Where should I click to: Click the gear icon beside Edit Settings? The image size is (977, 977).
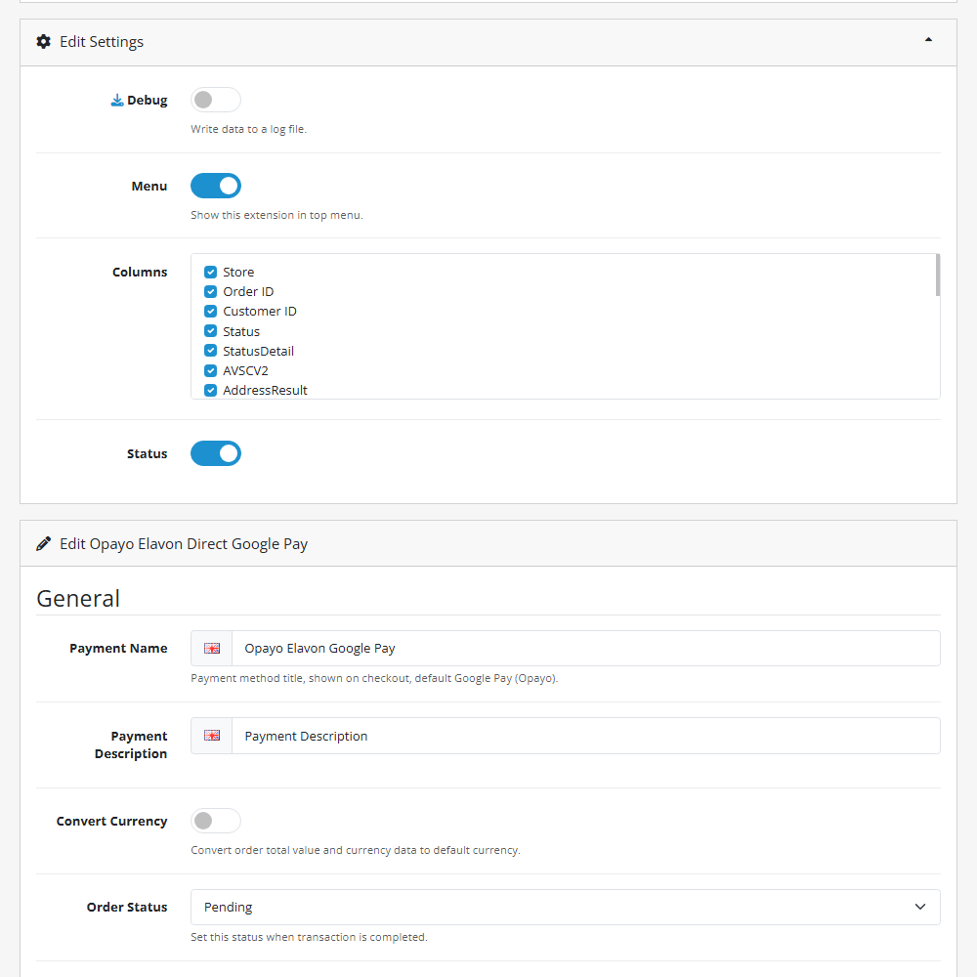point(44,42)
